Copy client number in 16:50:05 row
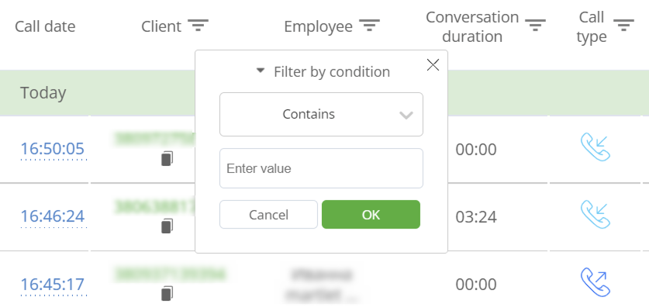 click(x=167, y=159)
